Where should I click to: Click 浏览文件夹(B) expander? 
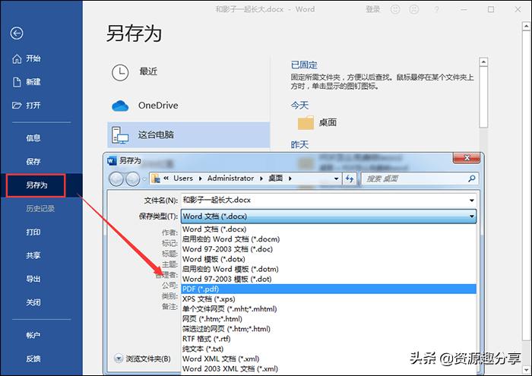click(142, 359)
